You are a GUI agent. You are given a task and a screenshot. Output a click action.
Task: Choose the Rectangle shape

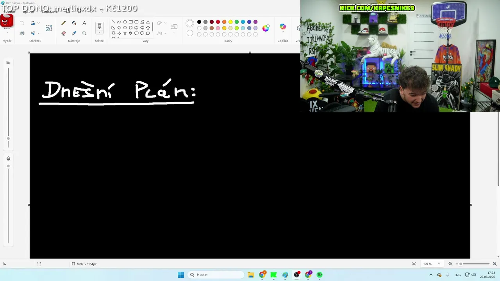tap(130, 22)
